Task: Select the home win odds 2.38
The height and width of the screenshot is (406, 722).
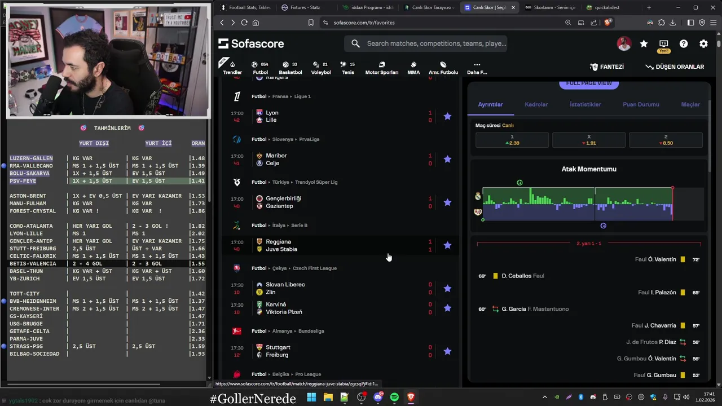Action: tap(512, 140)
